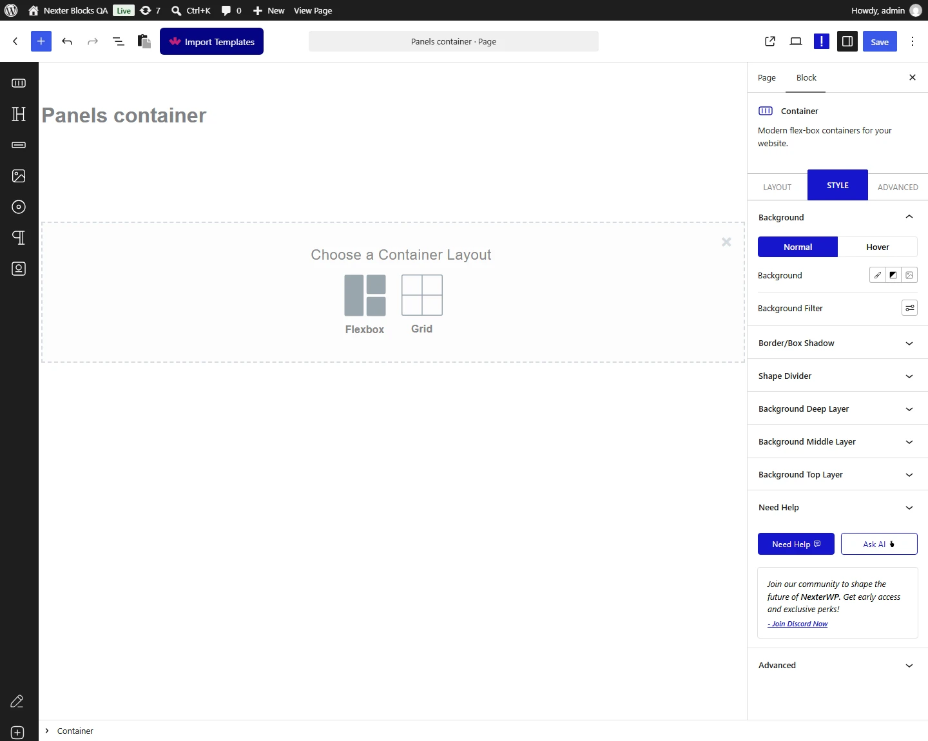Image resolution: width=928 pixels, height=741 pixels.
Task: Undo the last change
Action: (x=67, y=41)
